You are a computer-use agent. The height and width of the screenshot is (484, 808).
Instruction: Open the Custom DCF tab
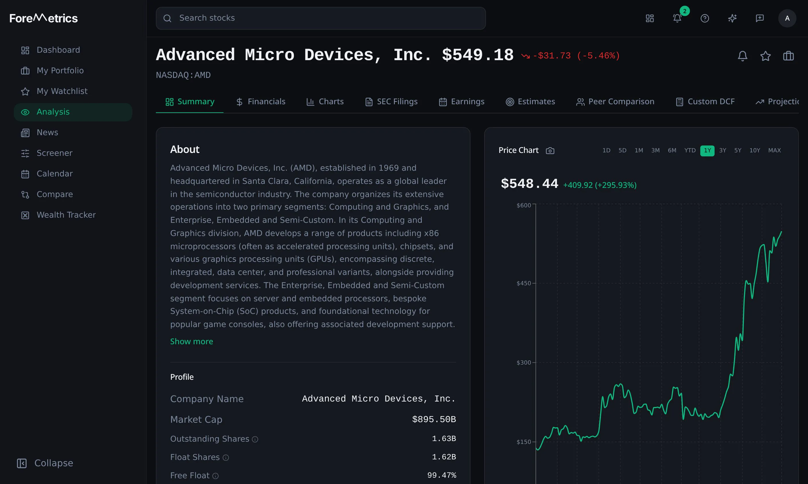tap(705, 102)
